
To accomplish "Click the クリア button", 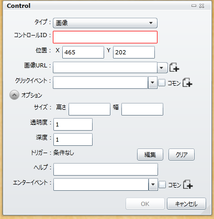I will click(182, 154).
